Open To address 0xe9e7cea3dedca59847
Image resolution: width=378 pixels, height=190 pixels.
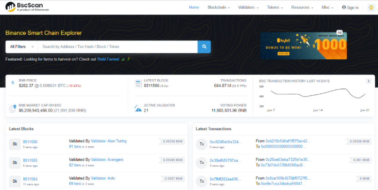283,184
